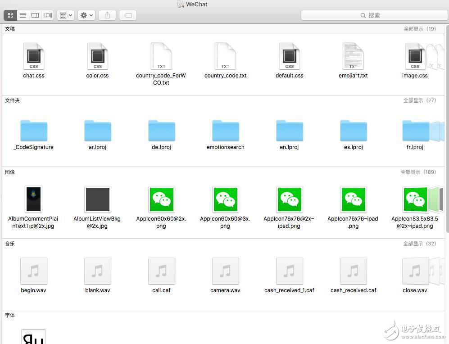Open the arrange-by grouping dropdown
The image size is (449, 344).
pyautogui.click(x=66, y=15)
